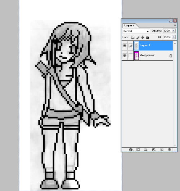Expand the Opacity slider arrow
Viewport: 180px width, 191px height.
(174, 31)
